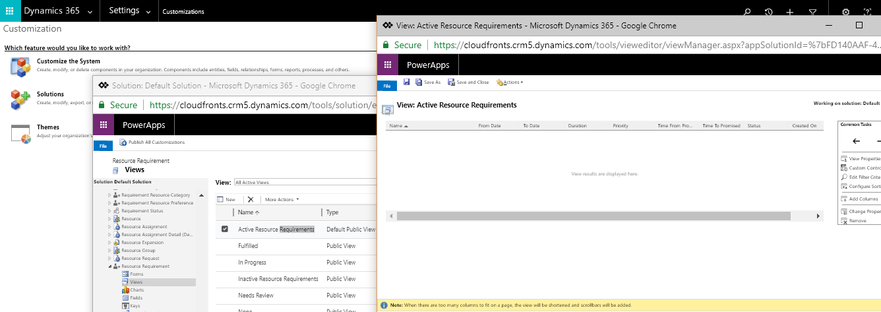
Task: Select the Needs Review view row
Action: [x=296, y=296]
